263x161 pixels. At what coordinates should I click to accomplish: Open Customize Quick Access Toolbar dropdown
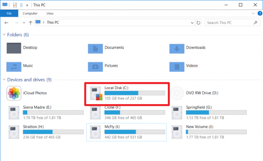(27, 5)
